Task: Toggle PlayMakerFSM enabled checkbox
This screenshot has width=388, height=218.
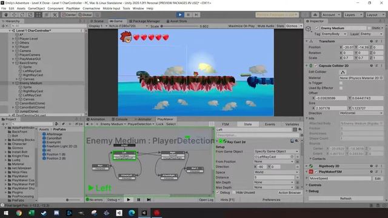Action: (x=316, y=171)
